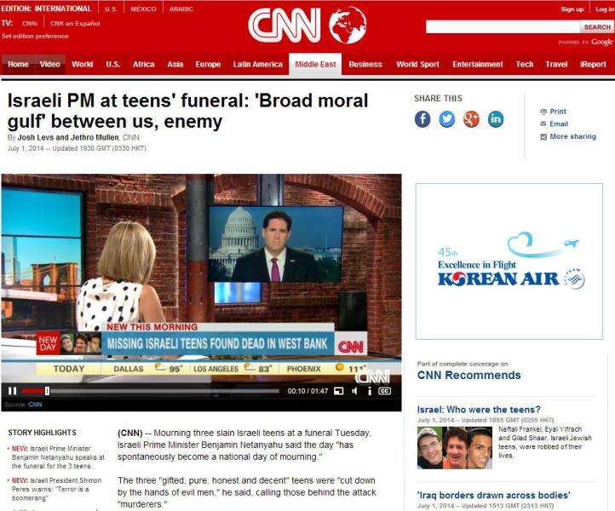
Task: Go to the World Sport section
Action: (417, 65)
